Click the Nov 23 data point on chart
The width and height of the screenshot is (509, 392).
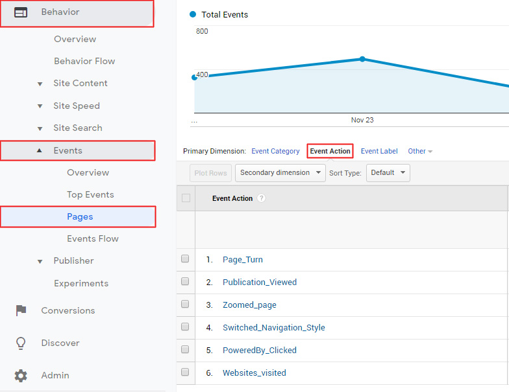362,59
